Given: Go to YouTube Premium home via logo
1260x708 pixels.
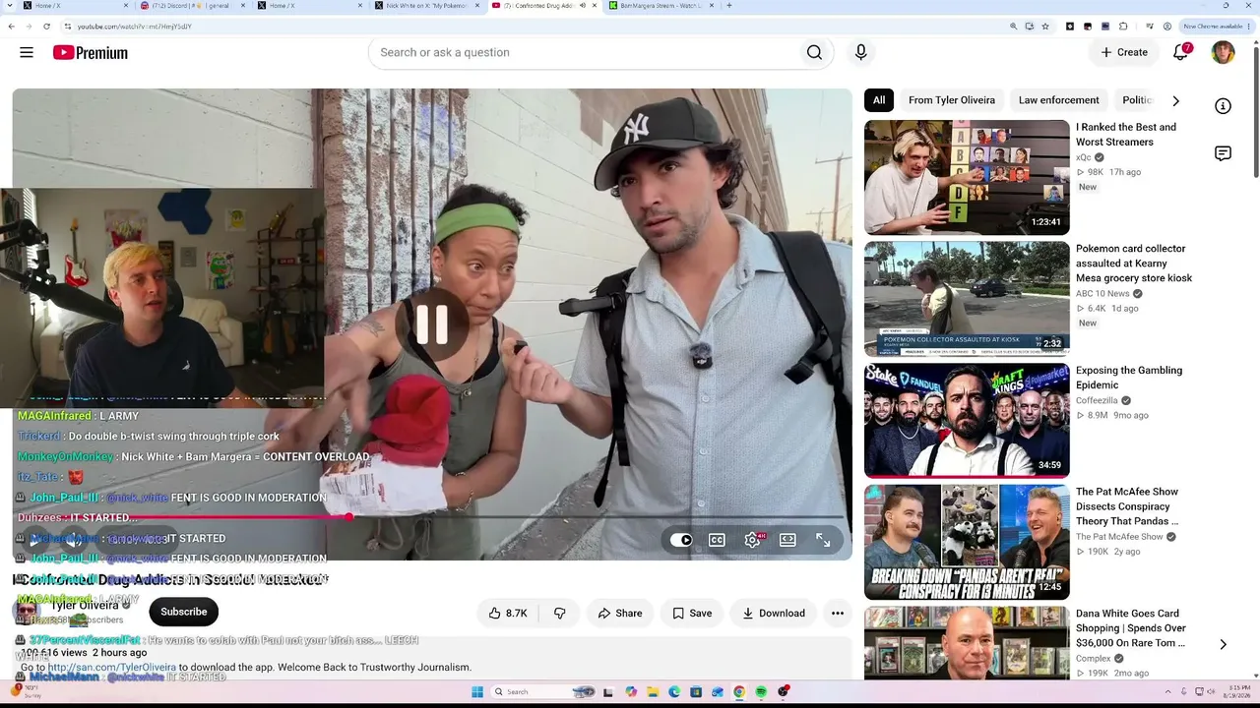Looking at the screenshot, I should point(91,52).
